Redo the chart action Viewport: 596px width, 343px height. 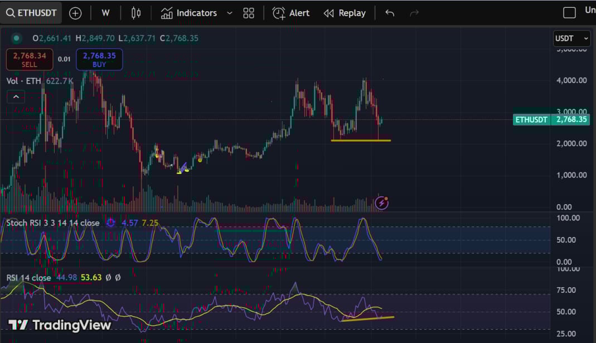[x=414, y=13]
